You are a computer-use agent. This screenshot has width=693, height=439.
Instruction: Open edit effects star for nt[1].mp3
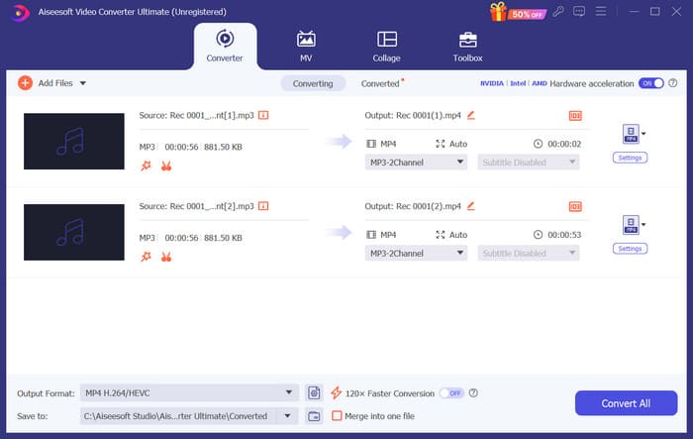tap(146, 165)
